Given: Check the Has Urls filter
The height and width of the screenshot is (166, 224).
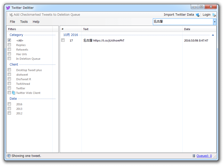Looking at the screenshot, I should click(x=9, y=54).
